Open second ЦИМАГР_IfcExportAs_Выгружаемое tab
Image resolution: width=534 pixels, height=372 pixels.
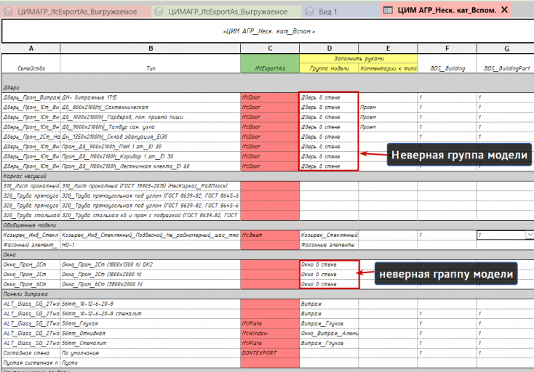(226, 12)
